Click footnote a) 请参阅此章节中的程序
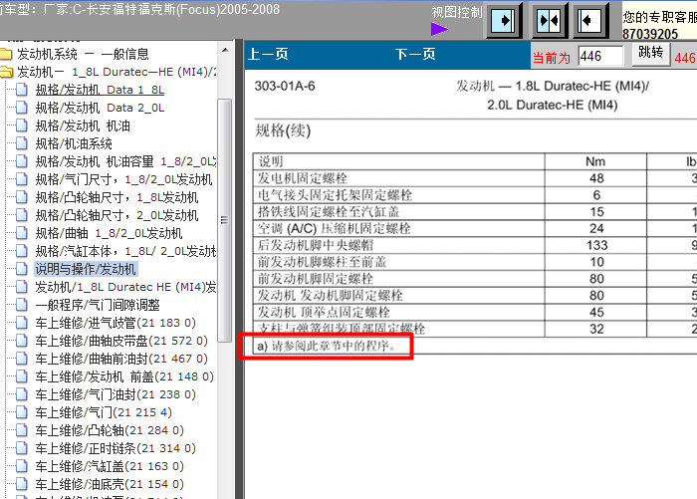Screen dimensions: 697x499 327,346
